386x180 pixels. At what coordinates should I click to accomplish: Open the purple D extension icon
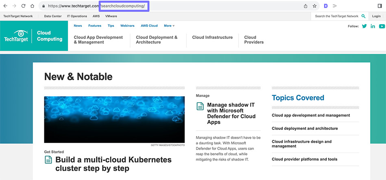[326, 6]
